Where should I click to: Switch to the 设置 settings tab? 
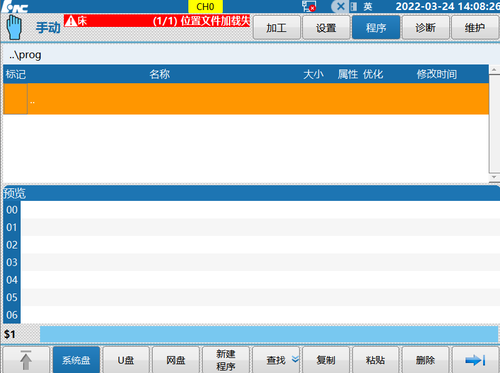click(x=326, y=28)
